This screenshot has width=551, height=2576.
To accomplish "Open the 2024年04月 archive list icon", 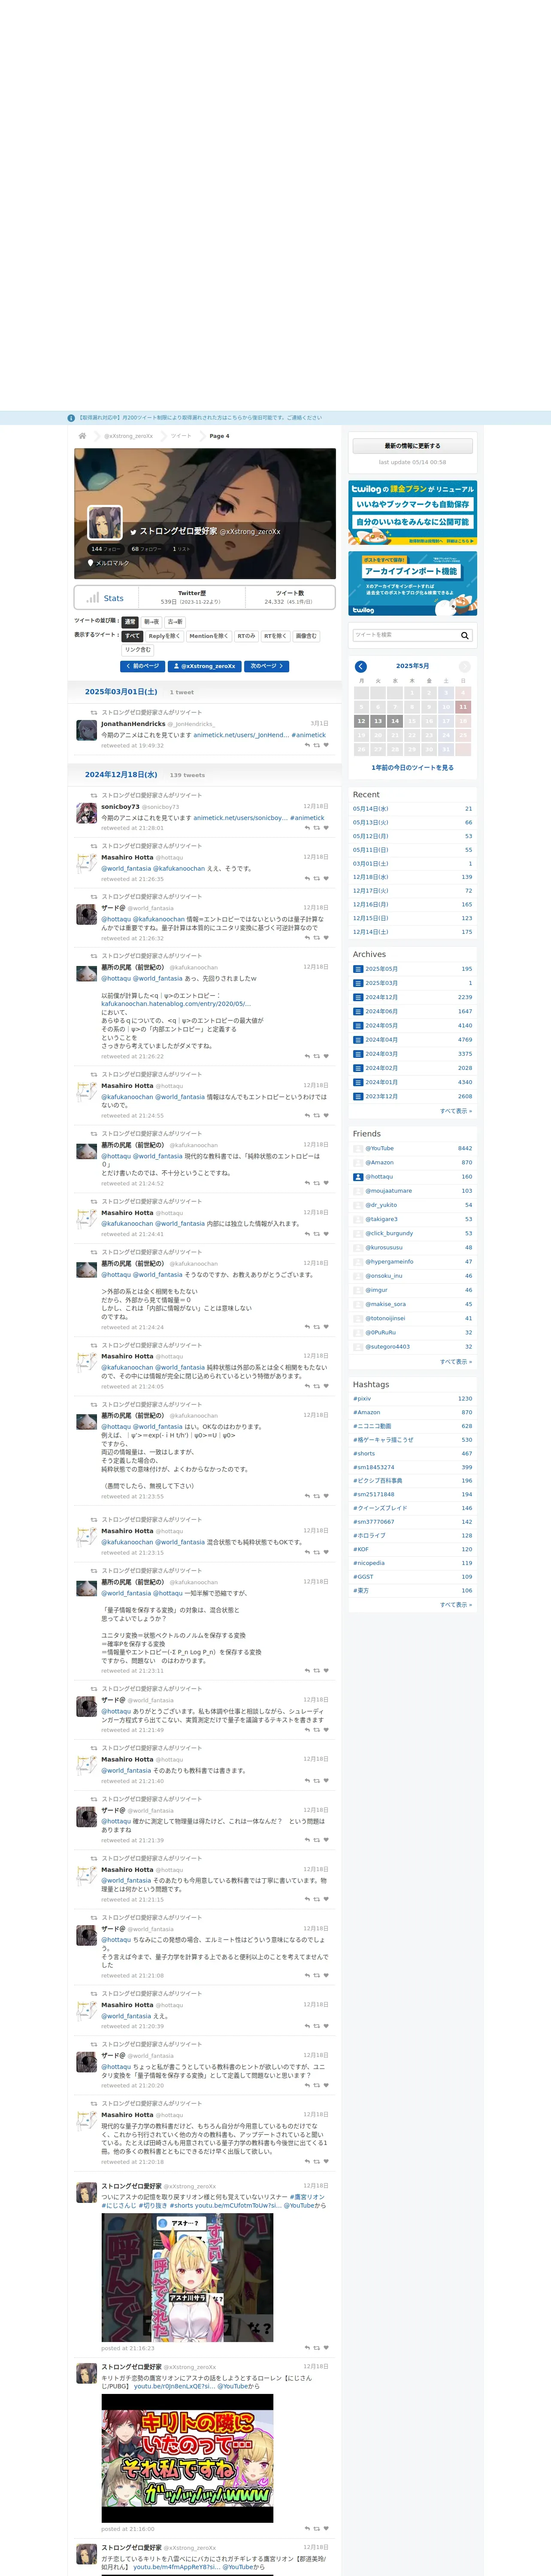I will (x=357, y=1040).
